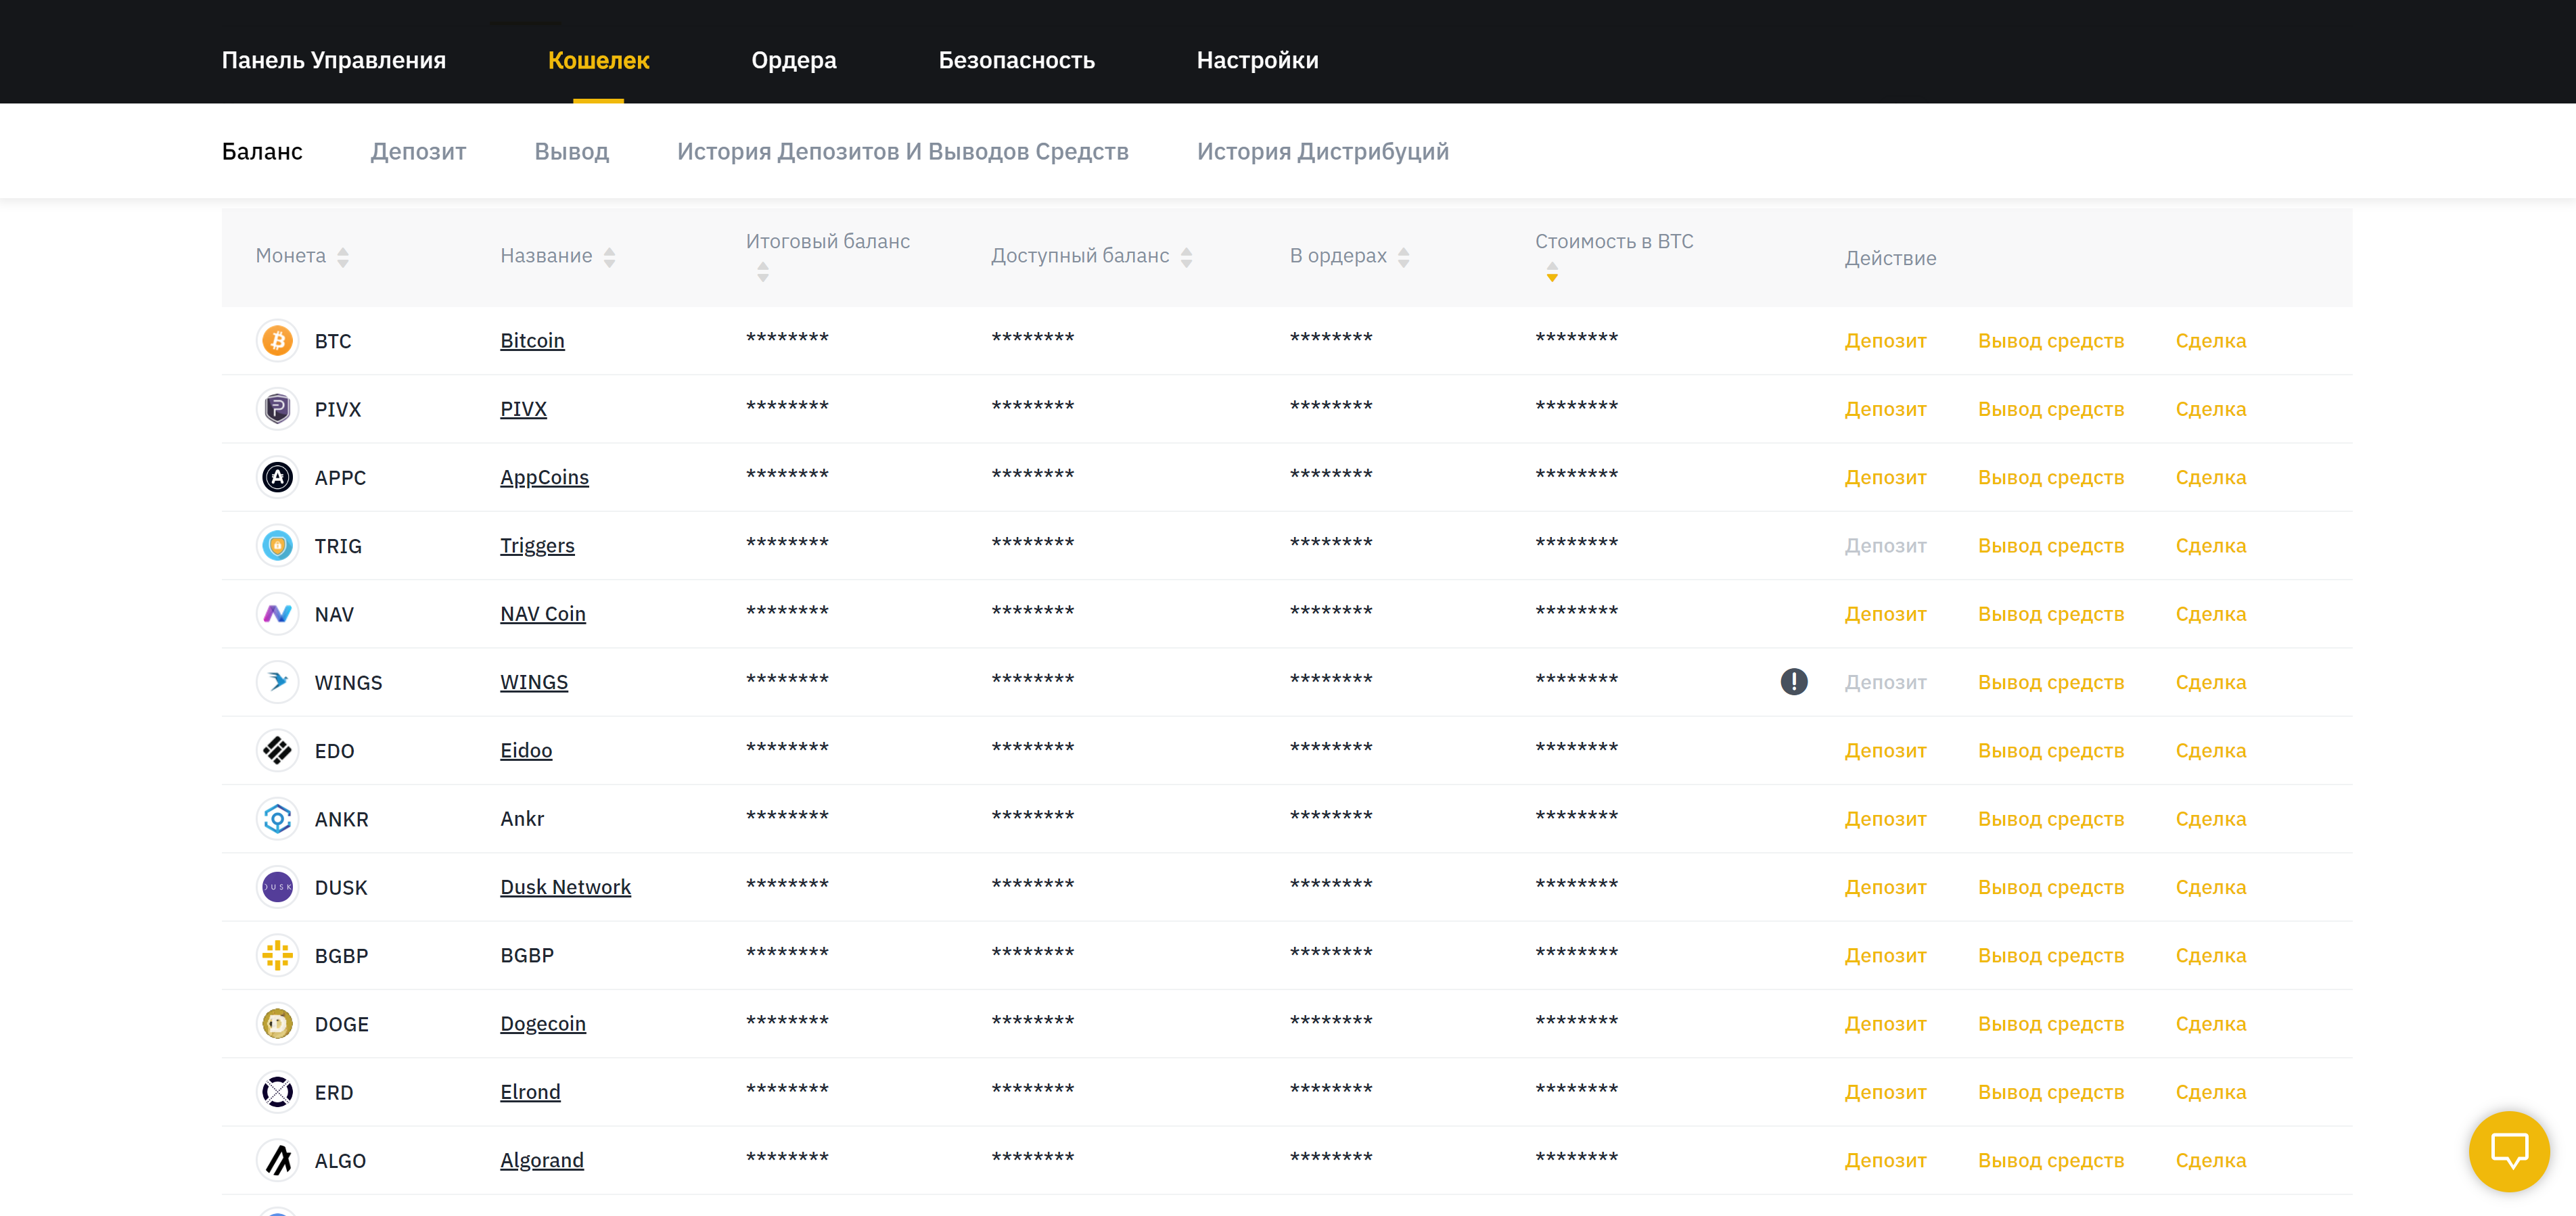Viewport: 2576px width, 1216px height.
Task: Toggle Депозит button for WINGS row
Action: [1886, 682]
